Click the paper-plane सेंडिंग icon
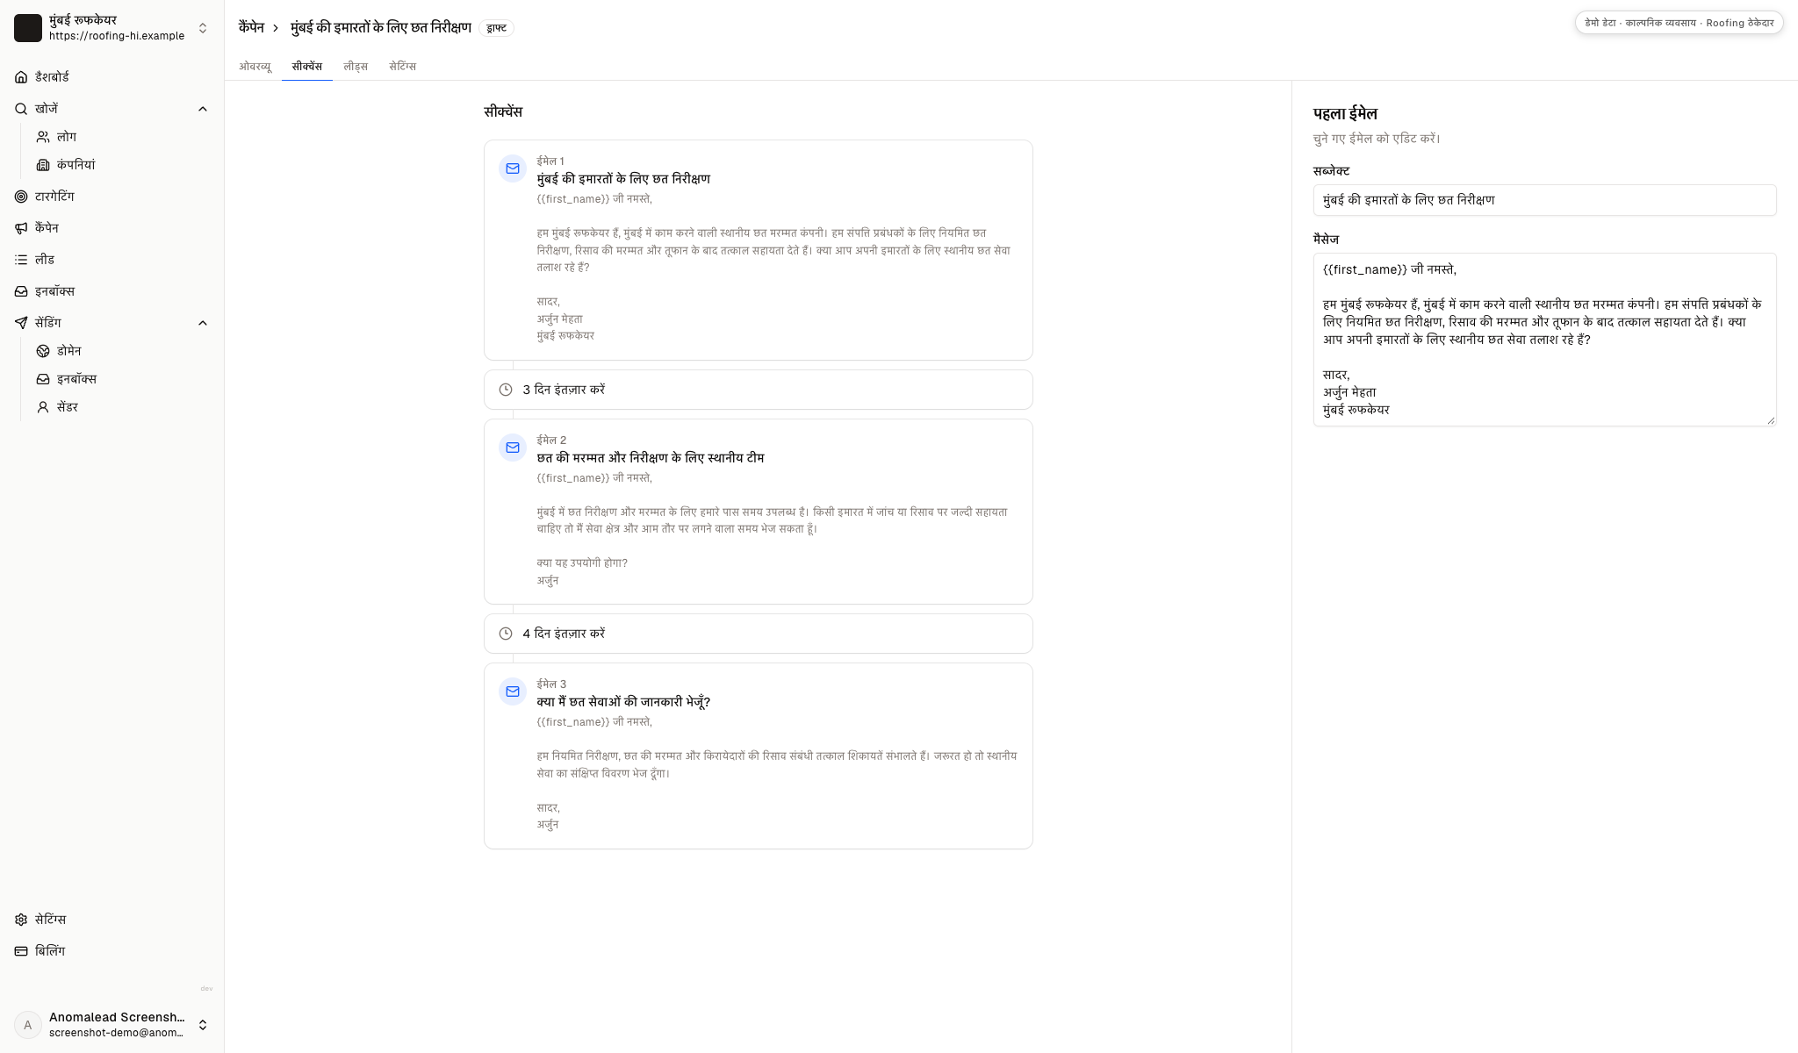This screenshot has width=1798, height=1053. 21,323
